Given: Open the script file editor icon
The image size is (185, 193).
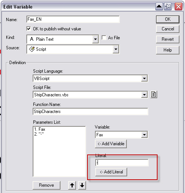Looking at the screenshot, I should point(153,94).
